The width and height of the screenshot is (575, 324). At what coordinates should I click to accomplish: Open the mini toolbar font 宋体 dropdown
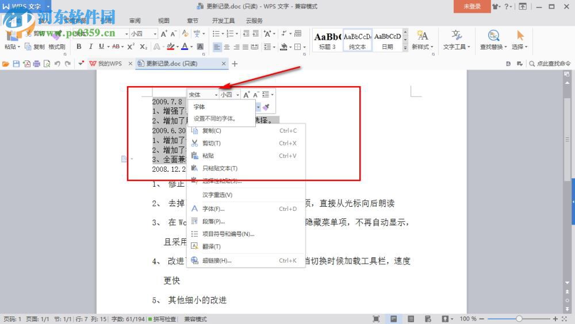pyautogui.click(x=216, y=95)
